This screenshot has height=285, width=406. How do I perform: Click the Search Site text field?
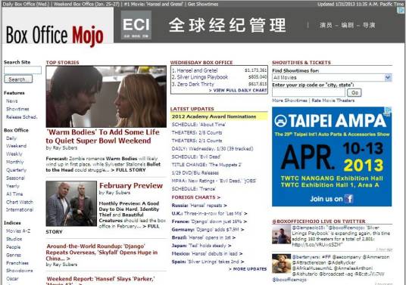pyautogui.click(x=23, y=70)
